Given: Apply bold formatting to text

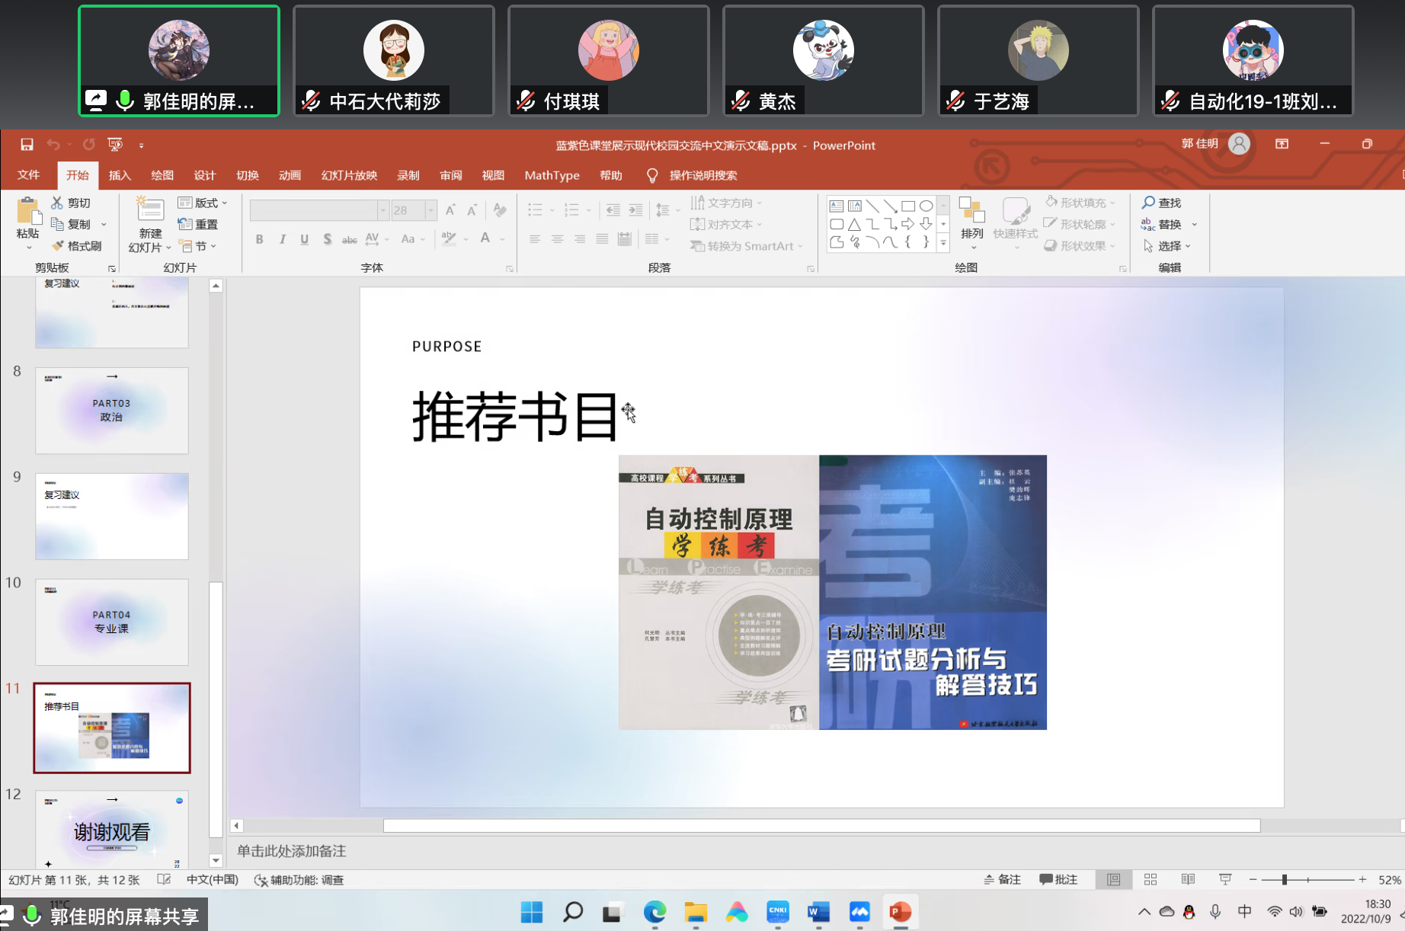Looking at the screenshot, I should tap(259, 238).
